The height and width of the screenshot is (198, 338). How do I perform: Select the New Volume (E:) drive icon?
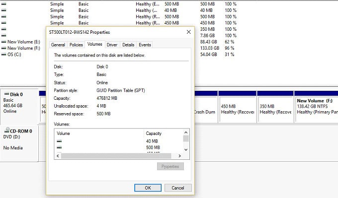pyautogui.click(x=3, y=42)
